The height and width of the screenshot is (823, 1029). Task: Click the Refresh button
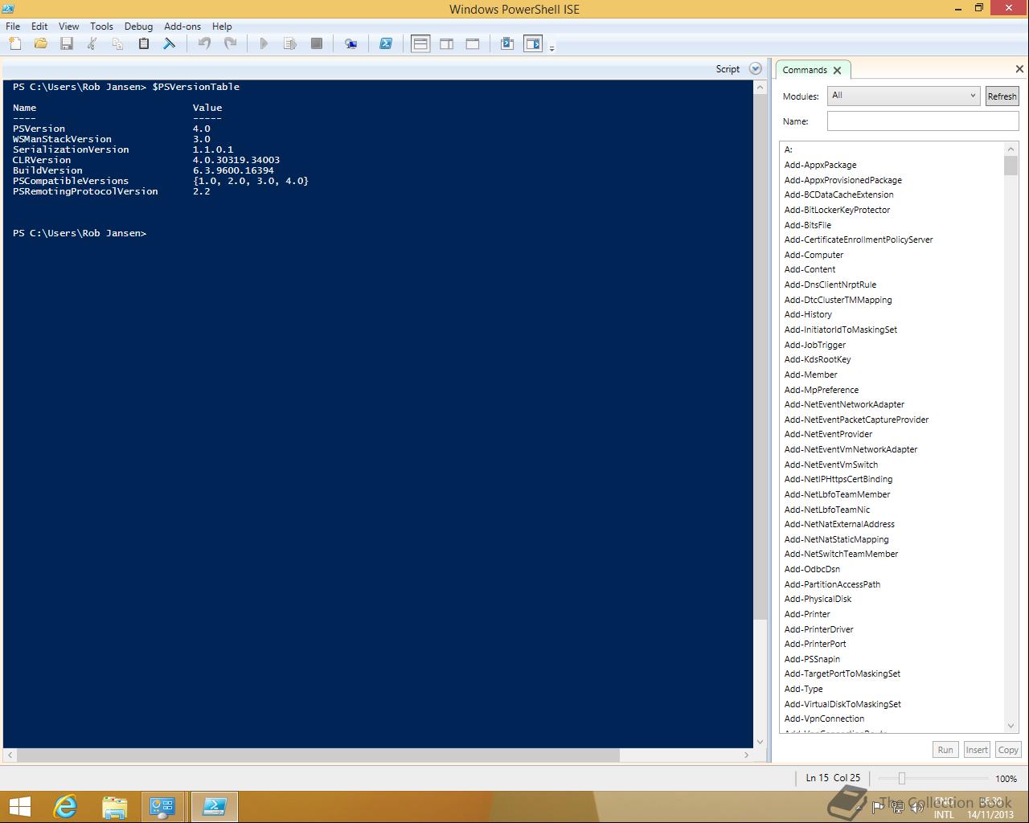click(1002, 96)
